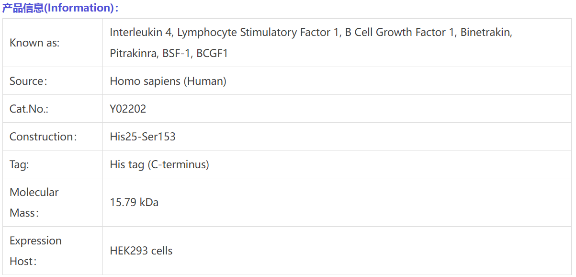Click the "15.79 kDa" molecular mass value
Screen dimensions: 576x277
click(x=134, y=202)
